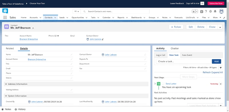229x112 pixels.
Task: Open the favorites list dropdown arrow
Action: (x=197, y=11)
